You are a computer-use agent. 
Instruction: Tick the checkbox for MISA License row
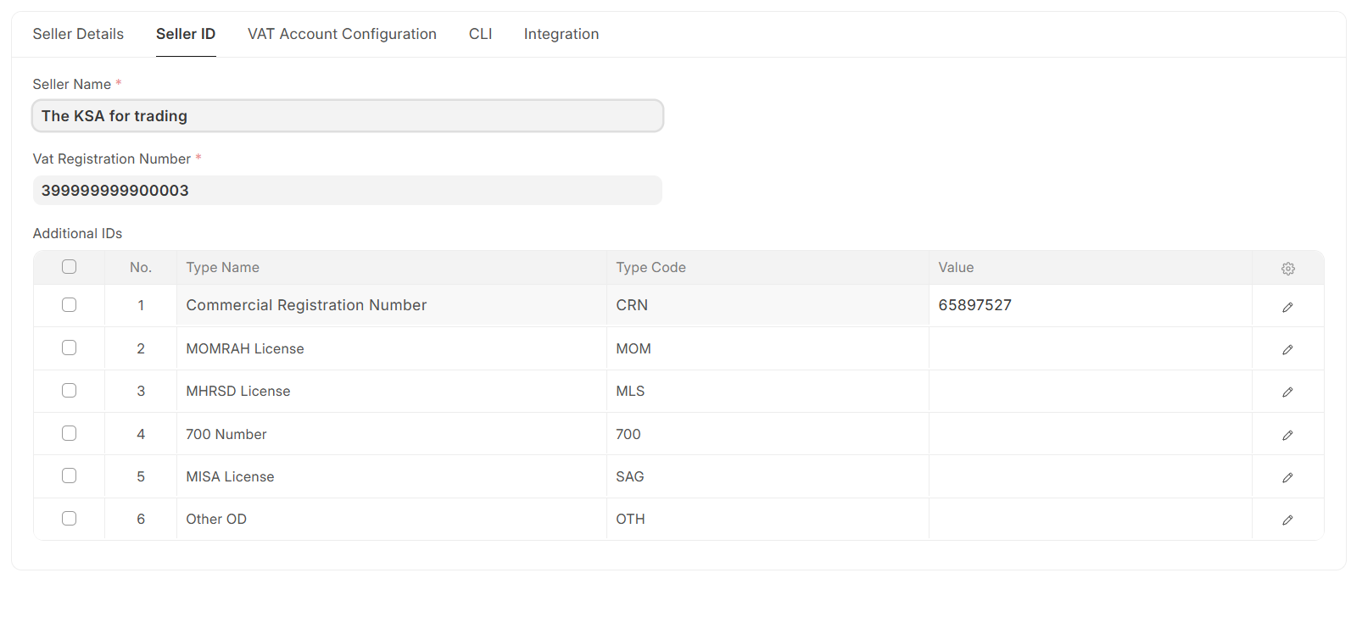70,476
